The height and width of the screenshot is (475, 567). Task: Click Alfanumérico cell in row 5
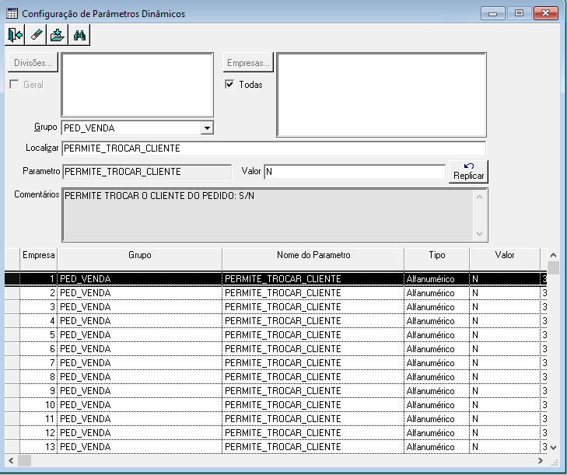[x=437, y=335]
